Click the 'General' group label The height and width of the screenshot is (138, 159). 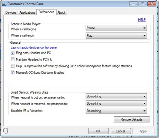15,43
